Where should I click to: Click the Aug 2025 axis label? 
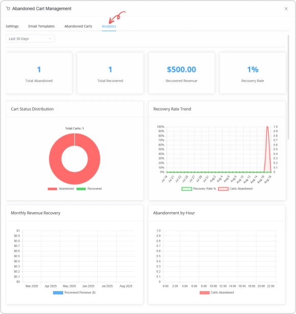coord(126,286)
